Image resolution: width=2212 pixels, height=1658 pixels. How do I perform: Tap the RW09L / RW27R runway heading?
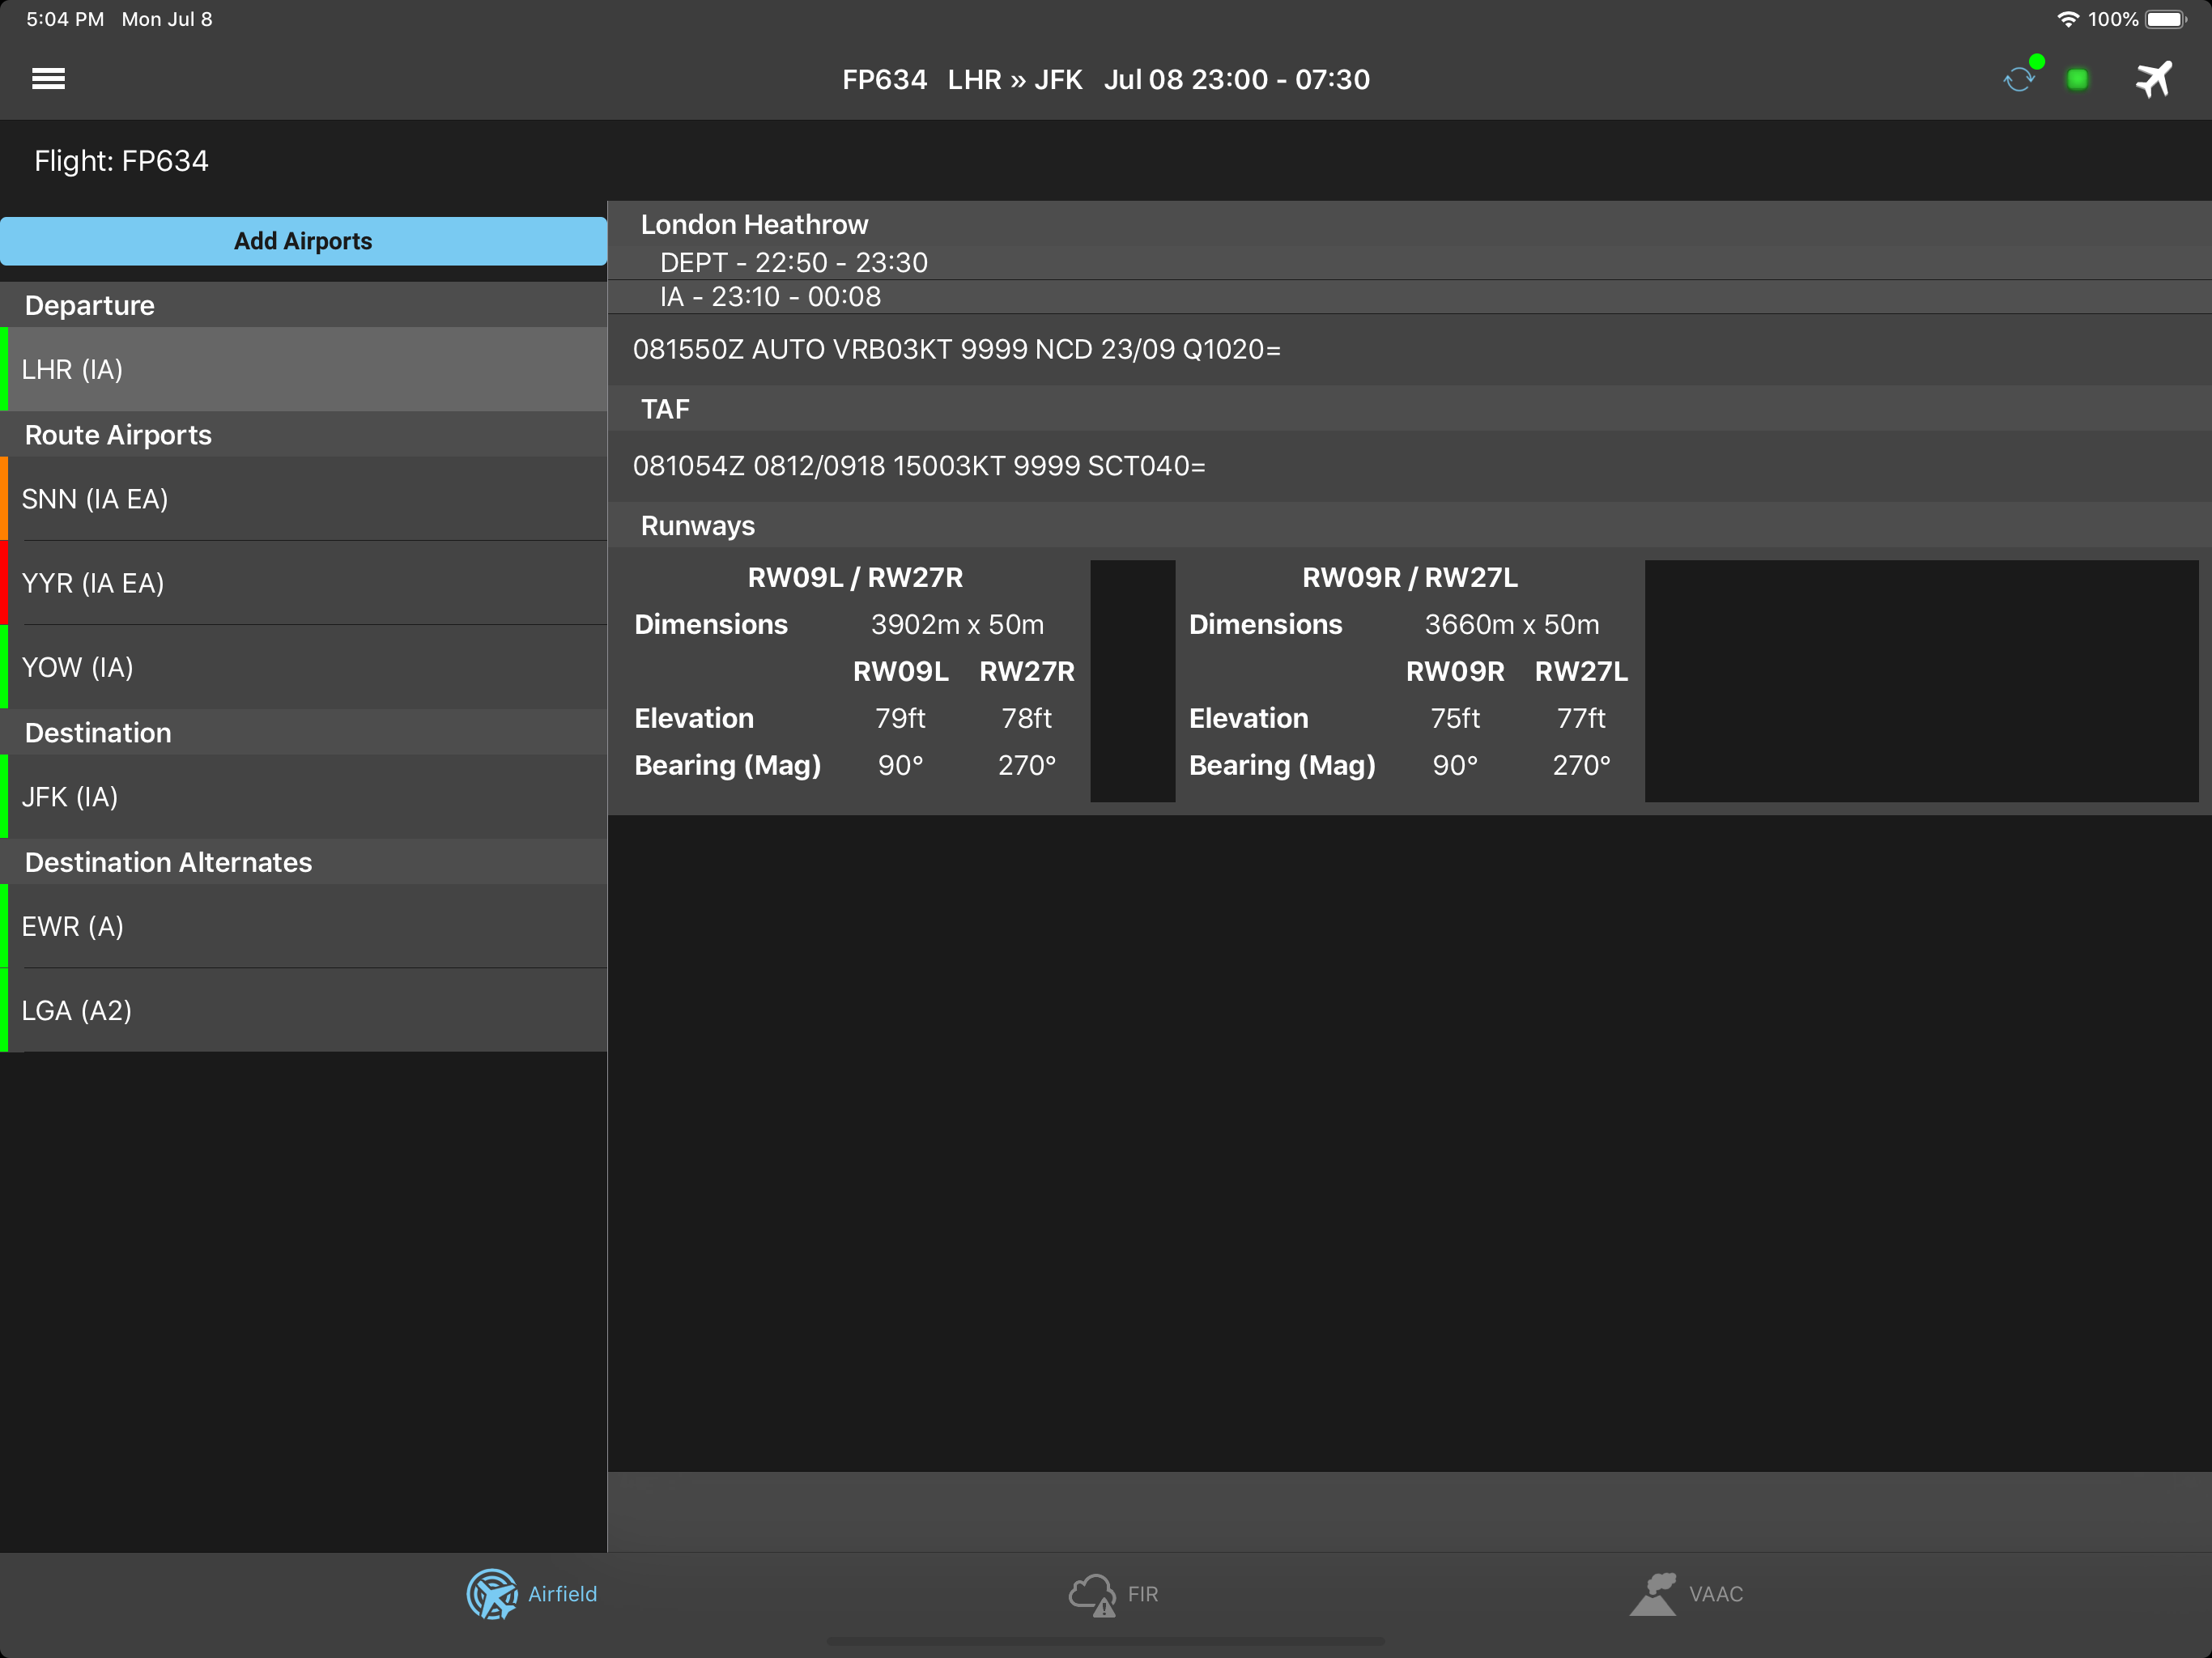tap(855, 577)
